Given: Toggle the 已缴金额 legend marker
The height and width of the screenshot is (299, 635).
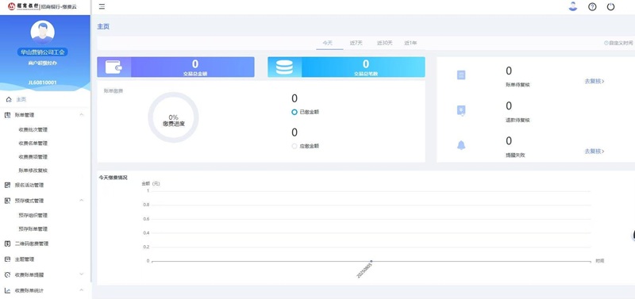Looking at the screenshot, I should (x=294, y=112).
